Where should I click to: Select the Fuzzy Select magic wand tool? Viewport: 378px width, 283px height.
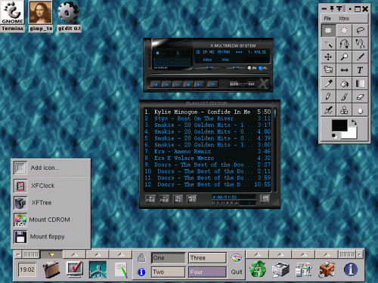pos(328,44)
